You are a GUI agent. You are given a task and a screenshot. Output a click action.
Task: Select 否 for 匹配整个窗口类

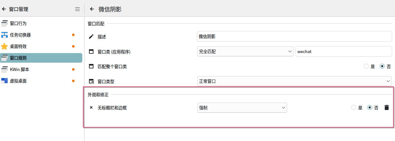click(382, 67)
